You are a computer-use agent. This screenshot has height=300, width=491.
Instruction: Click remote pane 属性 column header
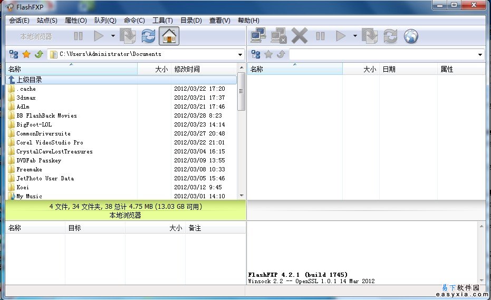pos(461,69)
